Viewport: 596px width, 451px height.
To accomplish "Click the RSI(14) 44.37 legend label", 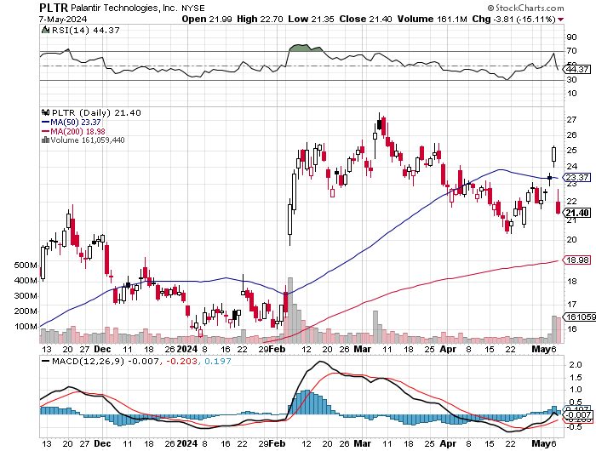I will (x=85, y=30).
